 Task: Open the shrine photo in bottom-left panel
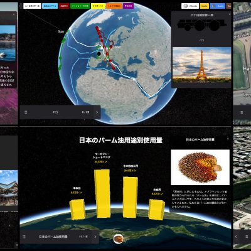pyautogui.click(x=9, y=188)
